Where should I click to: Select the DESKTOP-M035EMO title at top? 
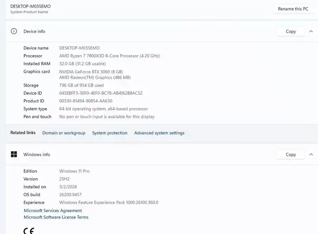tap(30, 6)
